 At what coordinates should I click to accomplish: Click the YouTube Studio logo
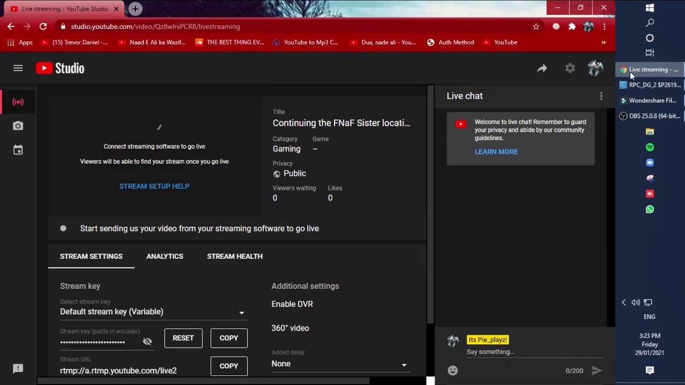click(60, 68)
